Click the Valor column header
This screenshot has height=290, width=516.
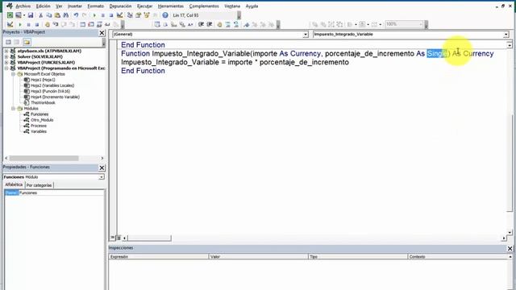[258, 256]
